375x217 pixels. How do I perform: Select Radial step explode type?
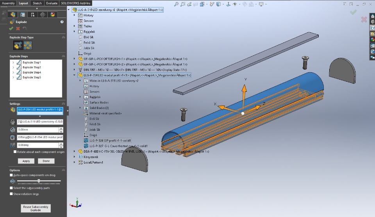[x=28, y=45]
